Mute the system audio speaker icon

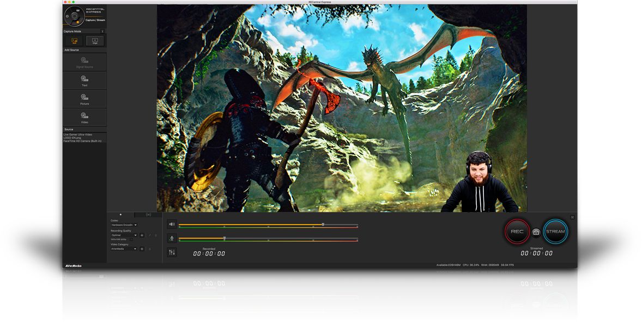click(172, 224)
